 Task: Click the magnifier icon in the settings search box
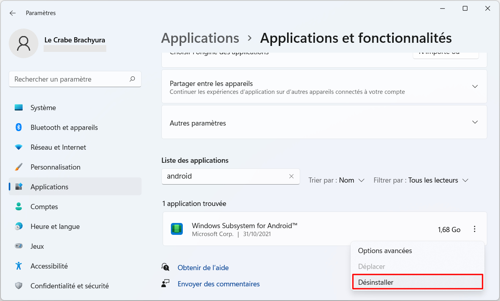coord(132,79)
